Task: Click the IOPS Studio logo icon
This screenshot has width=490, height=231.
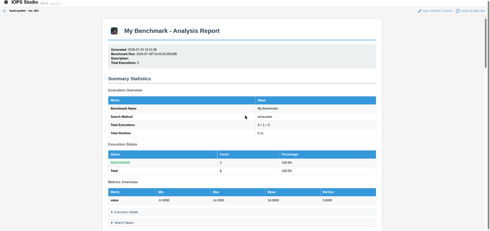Action: pos(6,2)
